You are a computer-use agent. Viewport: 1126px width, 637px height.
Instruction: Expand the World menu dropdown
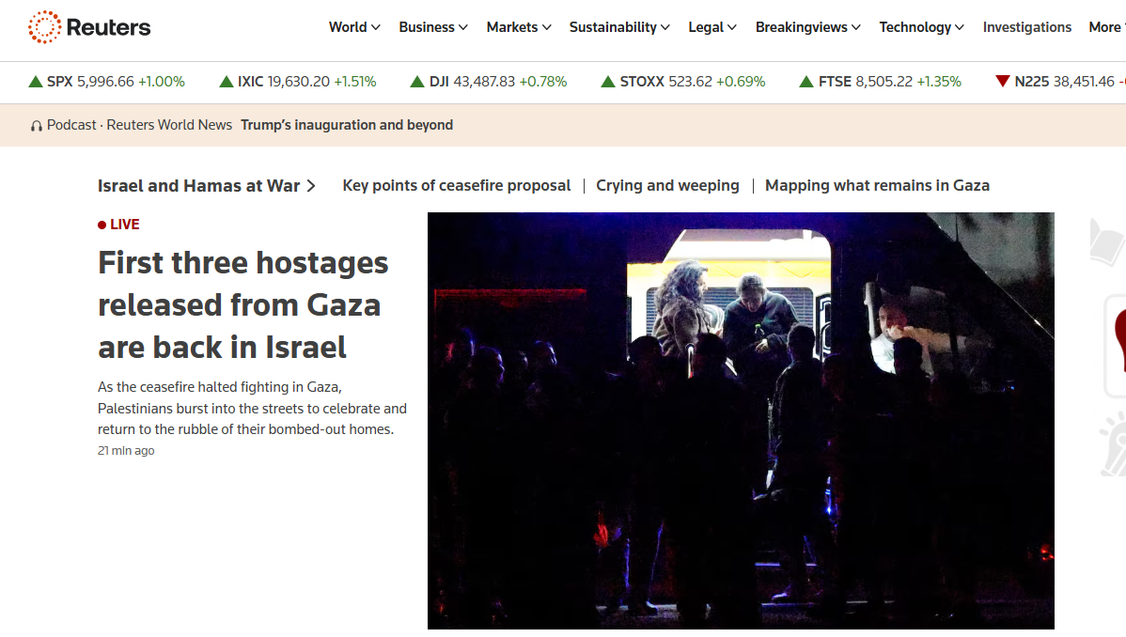click(x=354, y=27)
